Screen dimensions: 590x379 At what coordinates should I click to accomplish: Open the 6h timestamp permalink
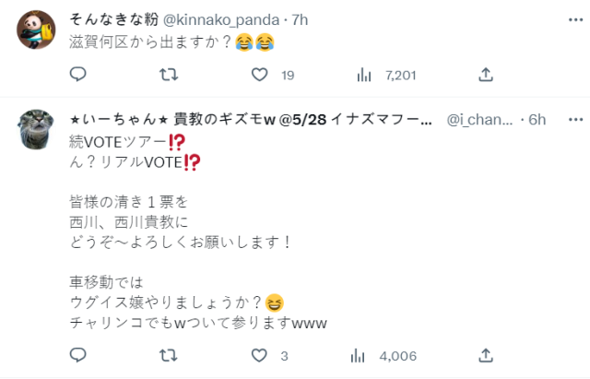538,120
